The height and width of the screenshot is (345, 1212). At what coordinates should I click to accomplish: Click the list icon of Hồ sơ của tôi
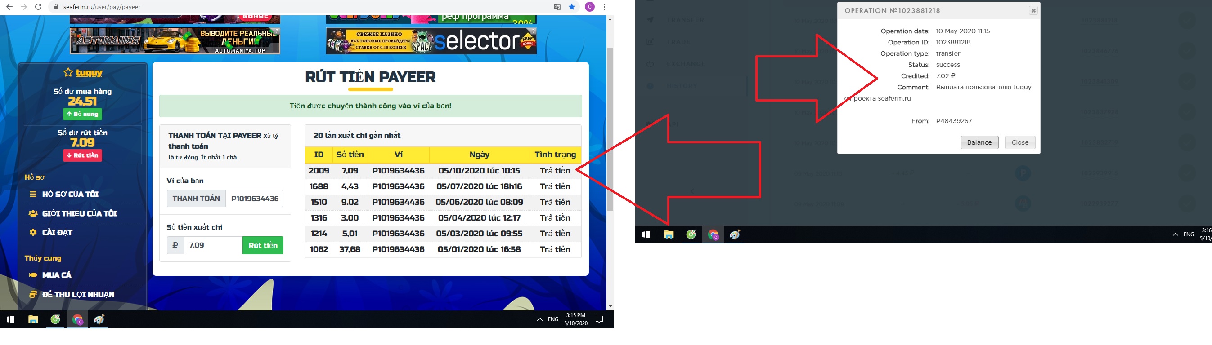click(33, 194)
